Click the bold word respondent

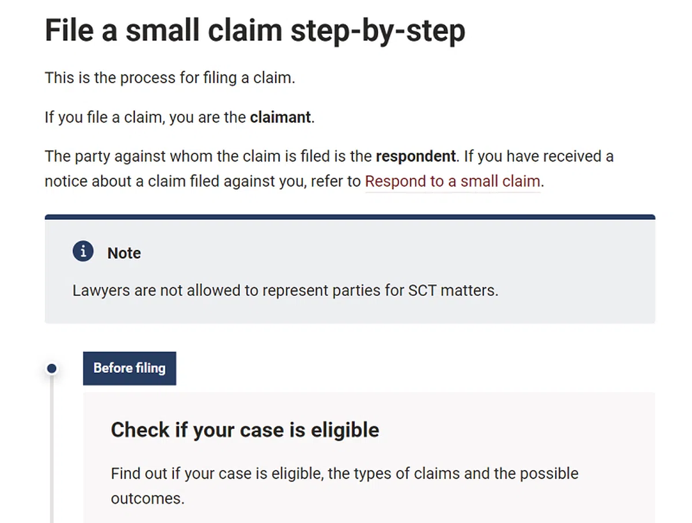click(x=415, y=156)
